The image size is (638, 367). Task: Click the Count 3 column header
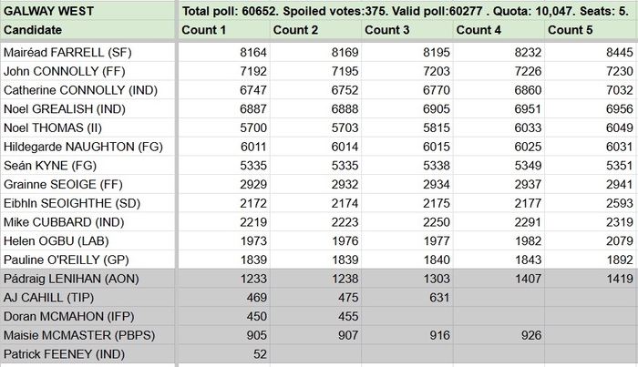click(x=407, y=30)
